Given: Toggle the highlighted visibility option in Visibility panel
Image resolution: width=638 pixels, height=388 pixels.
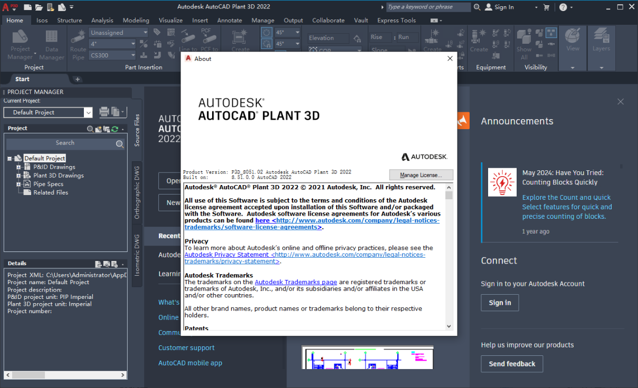Looking at the screenshot, I should (551, 33).
